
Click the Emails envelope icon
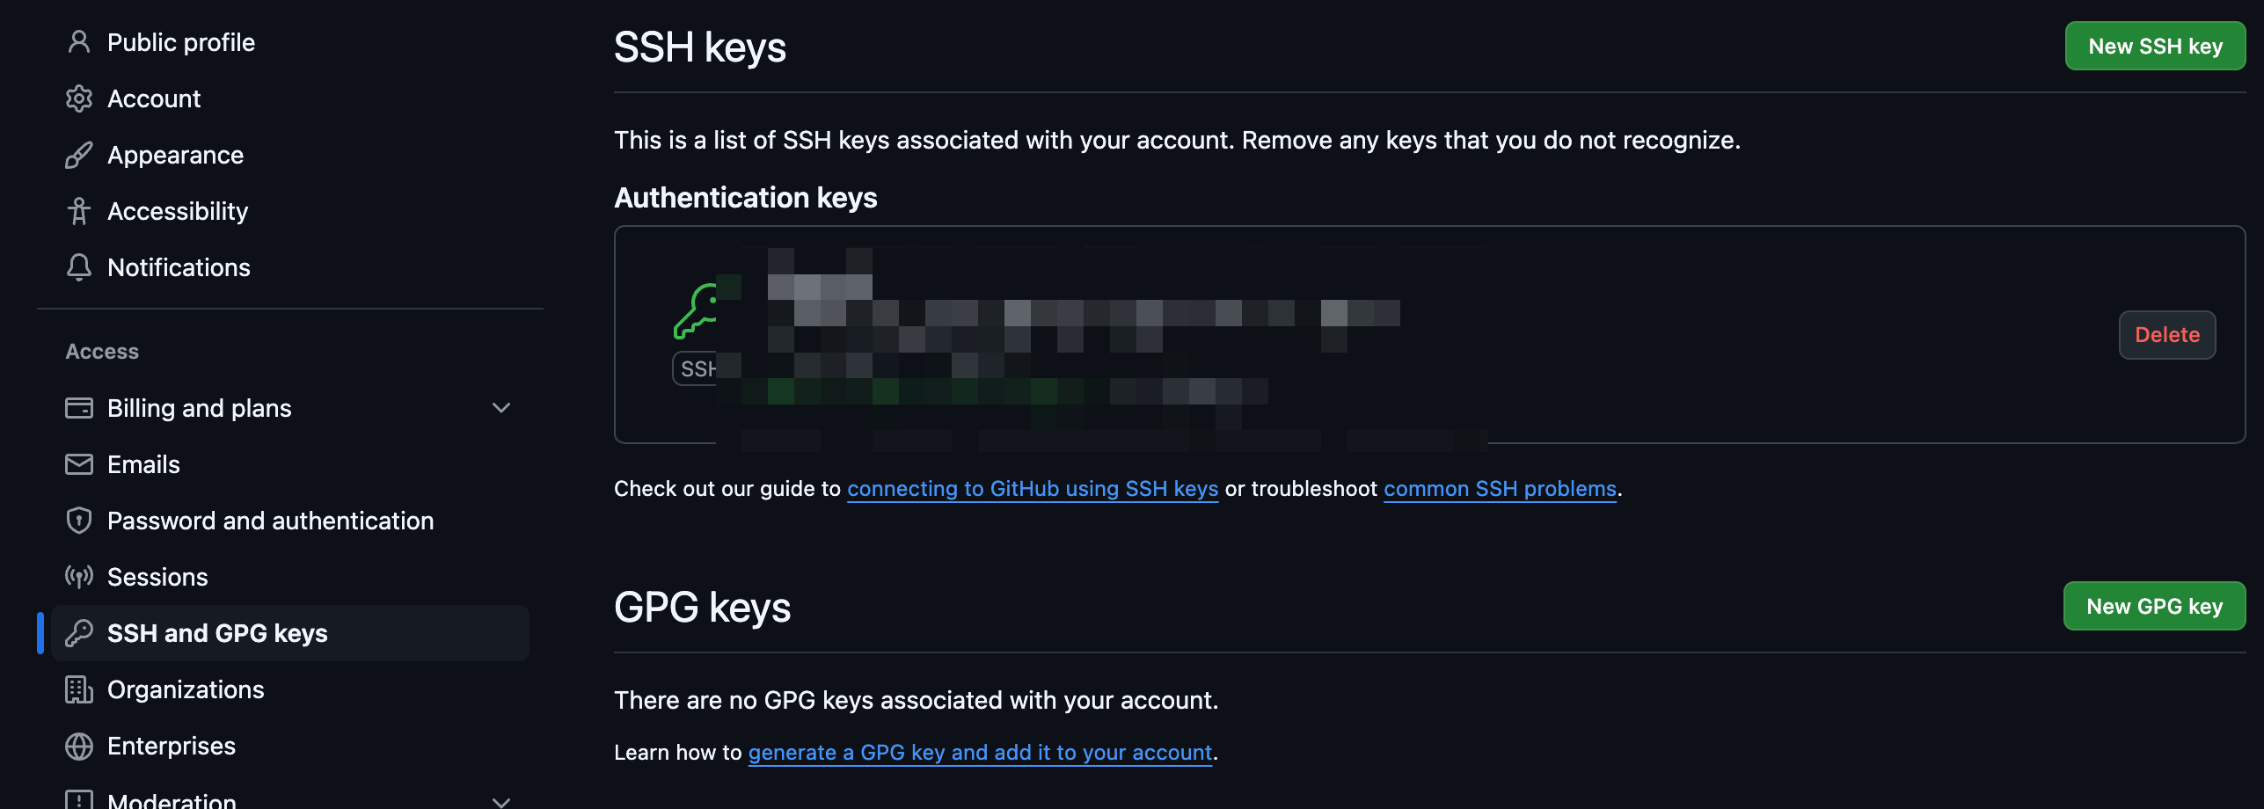(79, 464)
